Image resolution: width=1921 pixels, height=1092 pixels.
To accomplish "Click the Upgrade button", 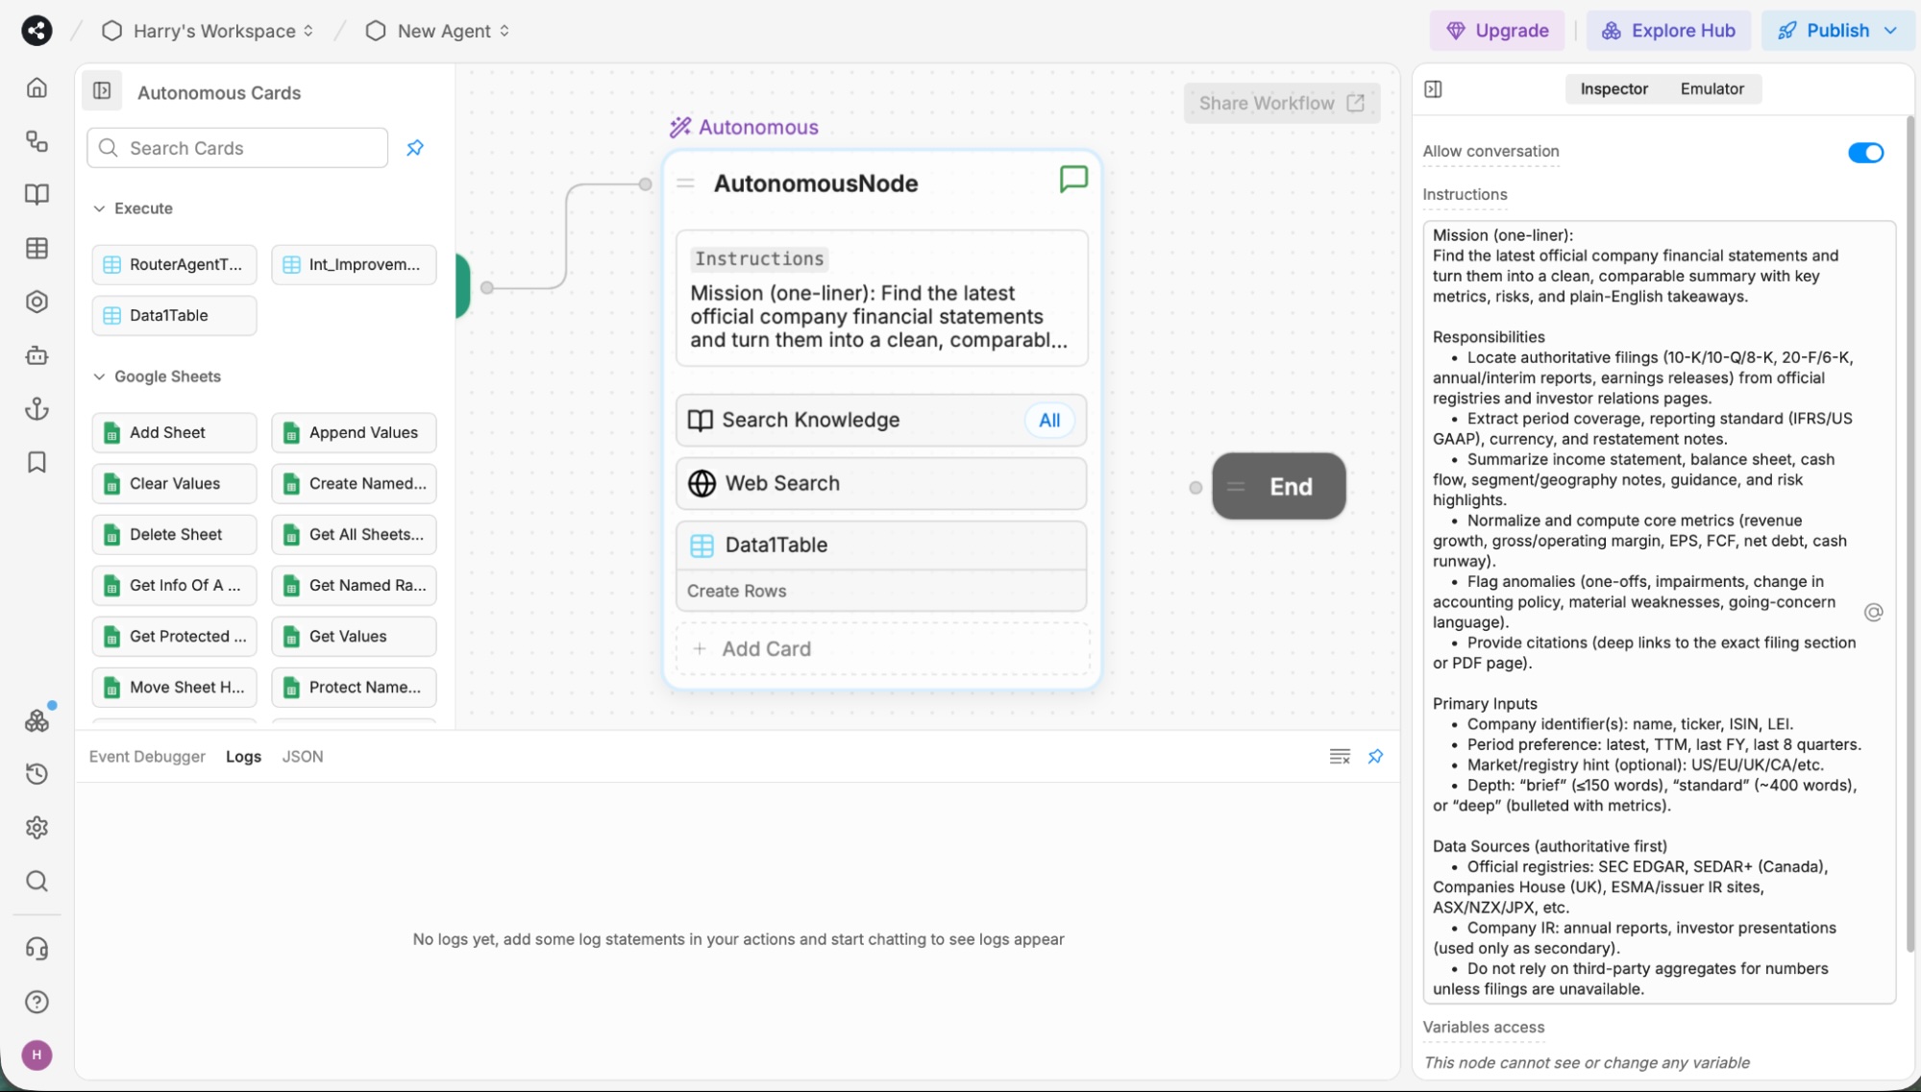I will (x=1496, y=30).
